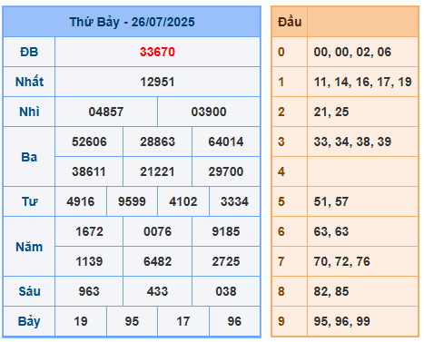The image size is (424, 342).
Task: Click the Thứ Bảy - 26/07/2025 header
Action: 132,22
